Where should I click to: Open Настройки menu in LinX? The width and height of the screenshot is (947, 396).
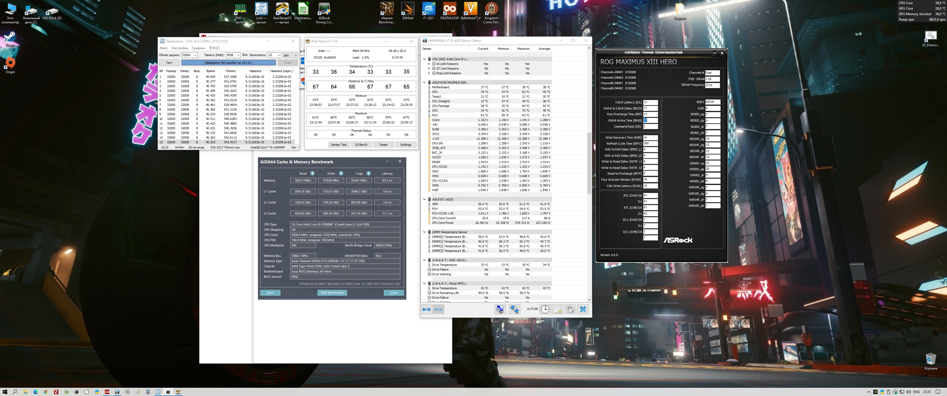click(x=179, y=48)
